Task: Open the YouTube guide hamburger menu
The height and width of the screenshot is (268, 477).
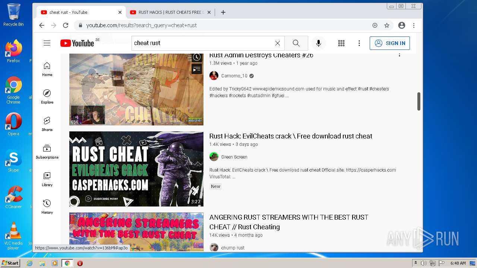Action: (x=47, y=43)
